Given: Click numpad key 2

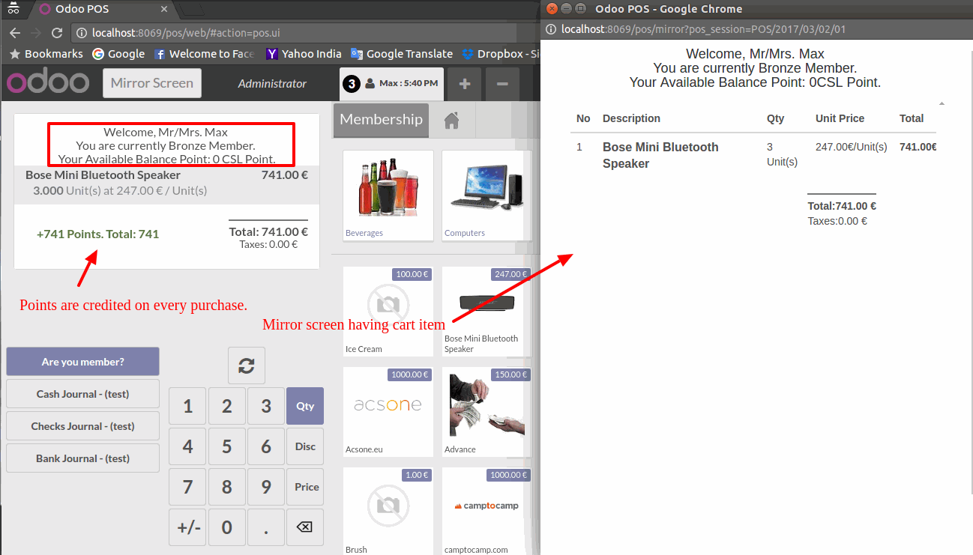Looking at the screenshot, I should tap(227, 406).
